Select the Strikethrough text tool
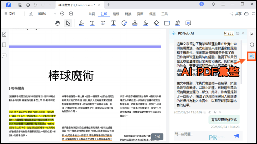The width and height of the screenshot is (257, 144). (x=103, y=23)
